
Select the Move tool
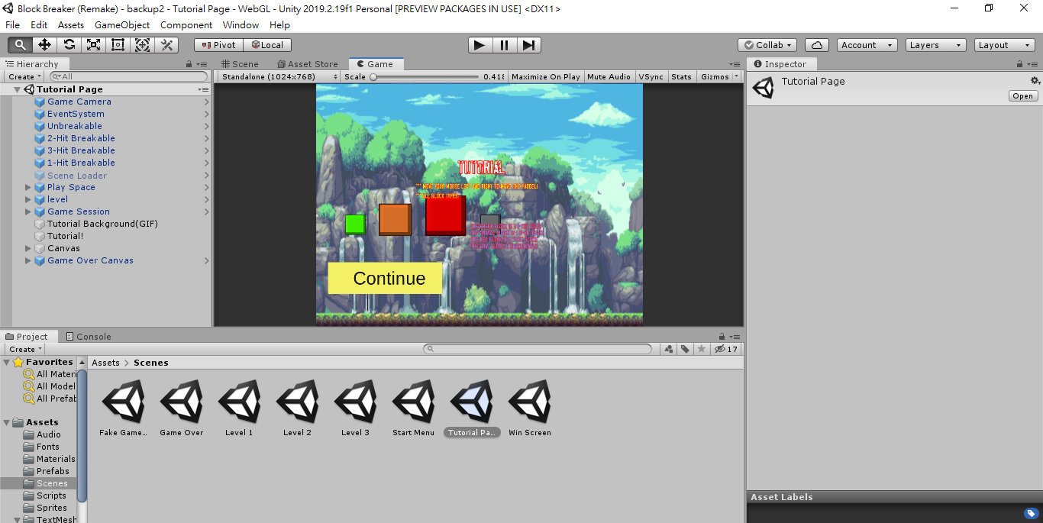pos(44,45)
